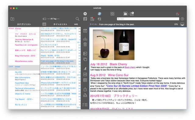This screenshot has width=195, height=120.
Task: Select the Miscellaneous notes category
Action: [24, 62]
